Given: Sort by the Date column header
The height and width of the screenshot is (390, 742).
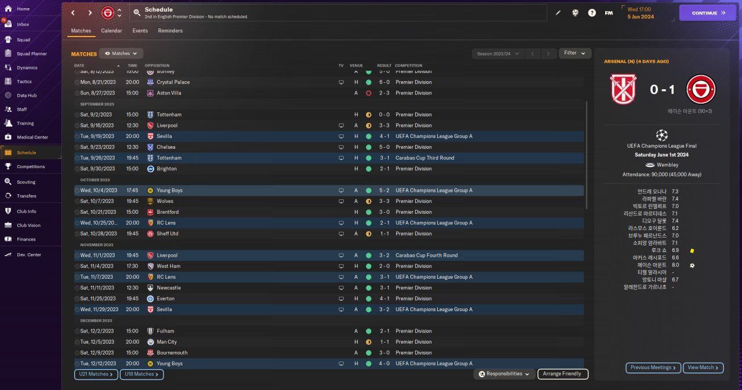Looking at the screenshot, I should (79, 65).
